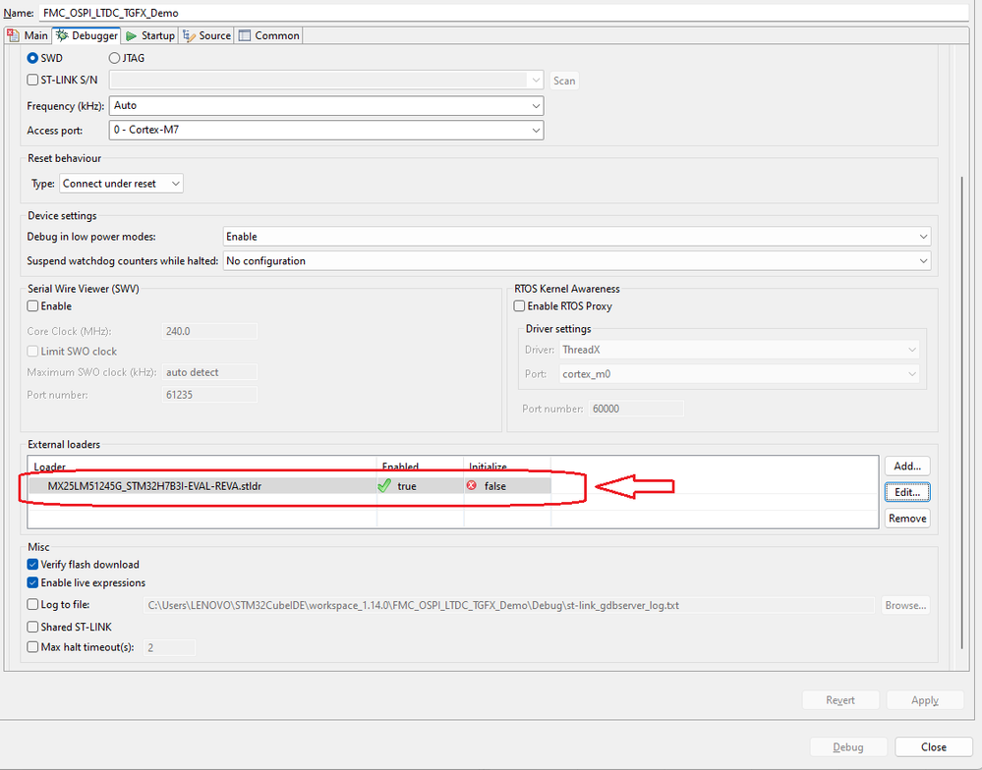Viewport: 982px width, 770px height.
Task: Open the RTOS Driver dropdown
Action: (x=739, y=350)
